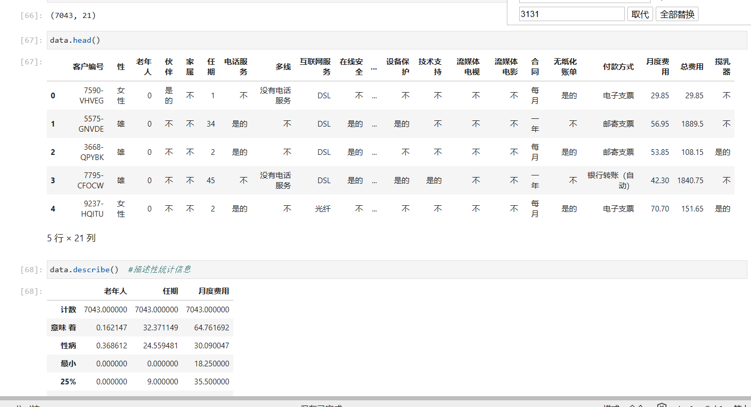Click the 多线 column header
This screenshot has width=751, height=407.
pos(283,66)
